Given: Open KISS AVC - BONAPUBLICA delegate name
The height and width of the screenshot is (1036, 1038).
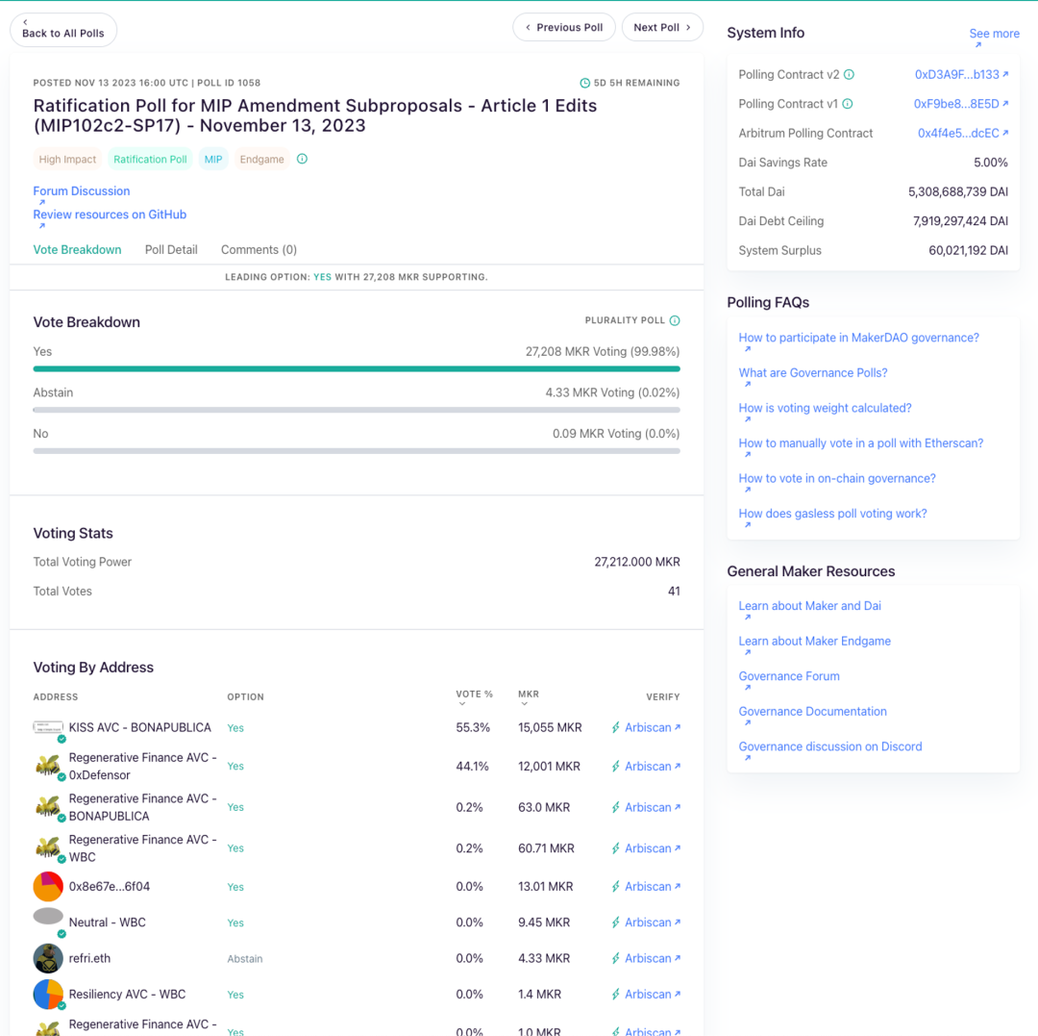Looking at the screenshot, I should pyautogui.click(x=139, y=727).
